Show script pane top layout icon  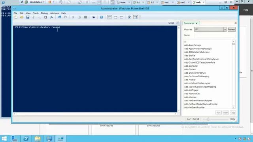click(110, 17)
